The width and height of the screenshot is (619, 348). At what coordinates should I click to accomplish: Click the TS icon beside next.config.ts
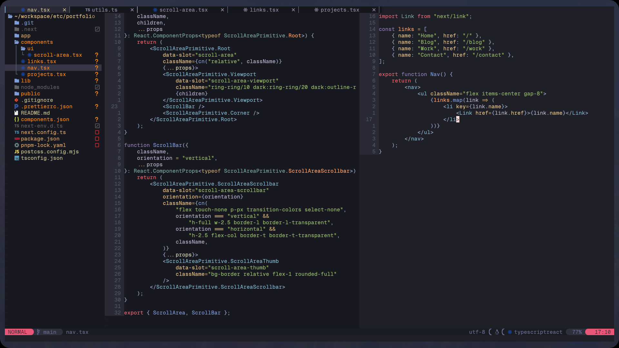click(x=17, y=132)
